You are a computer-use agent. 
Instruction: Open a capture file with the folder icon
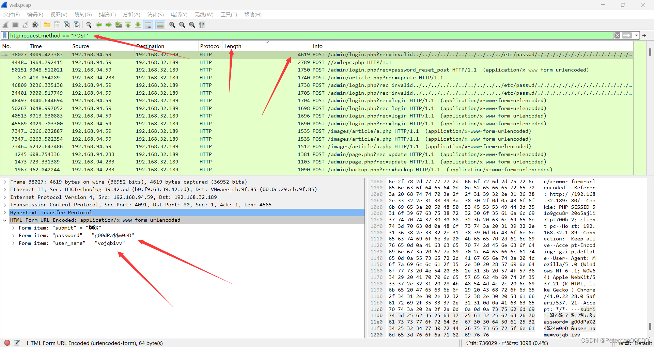pos(47,25)
